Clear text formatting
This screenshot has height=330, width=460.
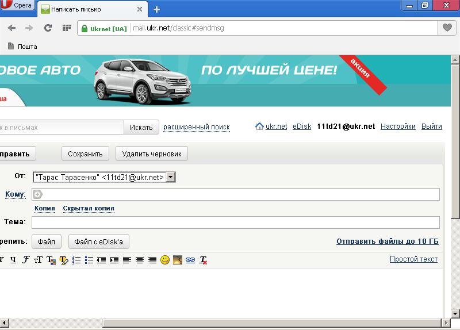pos(203,260)
